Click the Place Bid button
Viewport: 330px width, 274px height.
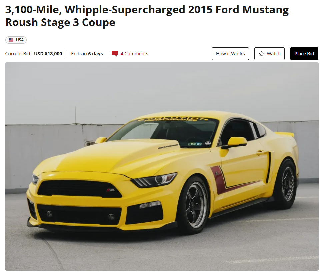coord(304,54)
